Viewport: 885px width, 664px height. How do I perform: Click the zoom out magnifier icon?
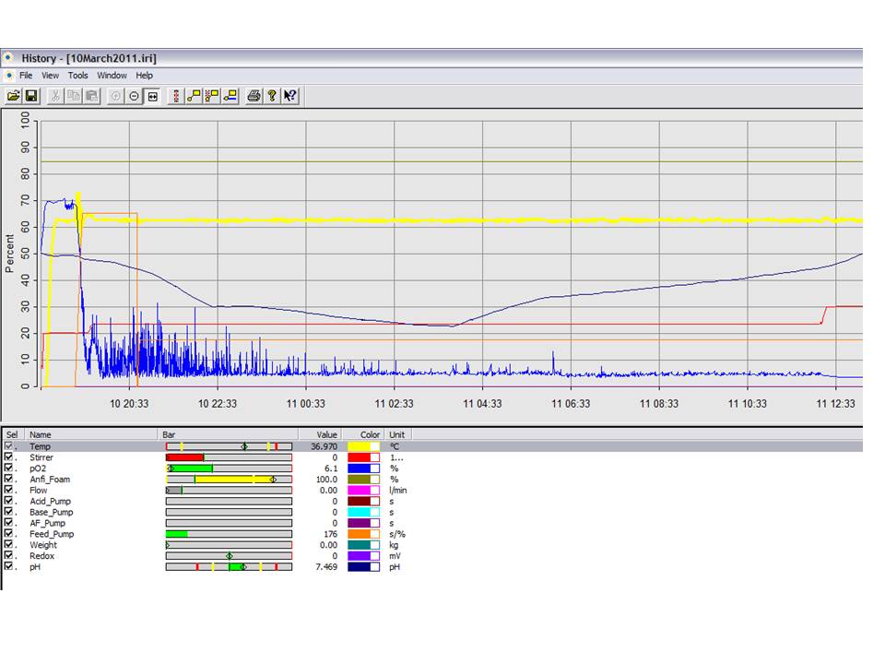tap(135, 96)
